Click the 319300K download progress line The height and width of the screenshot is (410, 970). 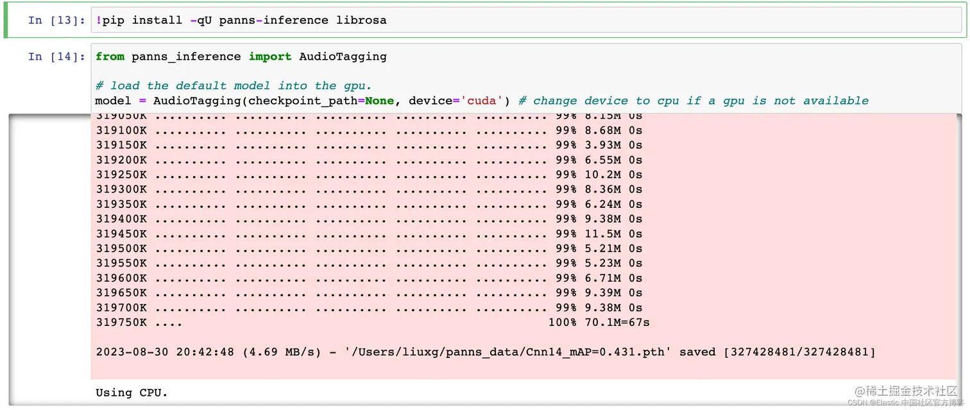pyautogui.click(x=369, y=189)
